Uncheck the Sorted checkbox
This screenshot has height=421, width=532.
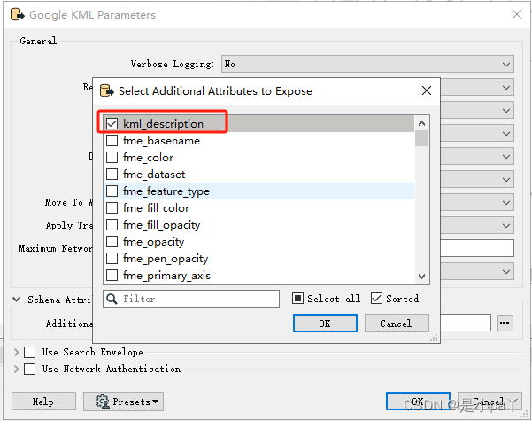click(x=376, y=299)
